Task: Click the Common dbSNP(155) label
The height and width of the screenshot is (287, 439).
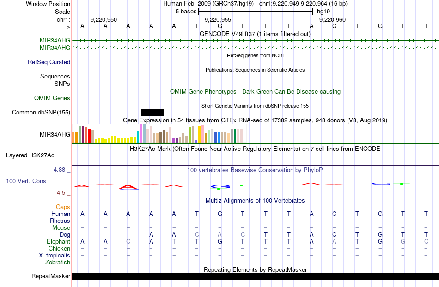Action: coord(41,112)
